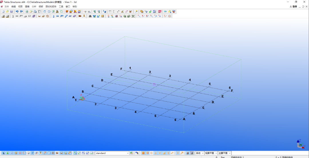The image size is (309, 158).
Task: Open the 图纸和报告 menu
Action: click(x=51, y=6)
